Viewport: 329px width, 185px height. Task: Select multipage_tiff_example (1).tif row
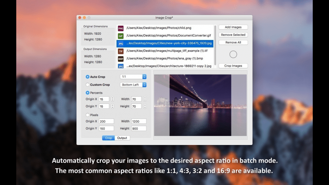pos(165,51)
